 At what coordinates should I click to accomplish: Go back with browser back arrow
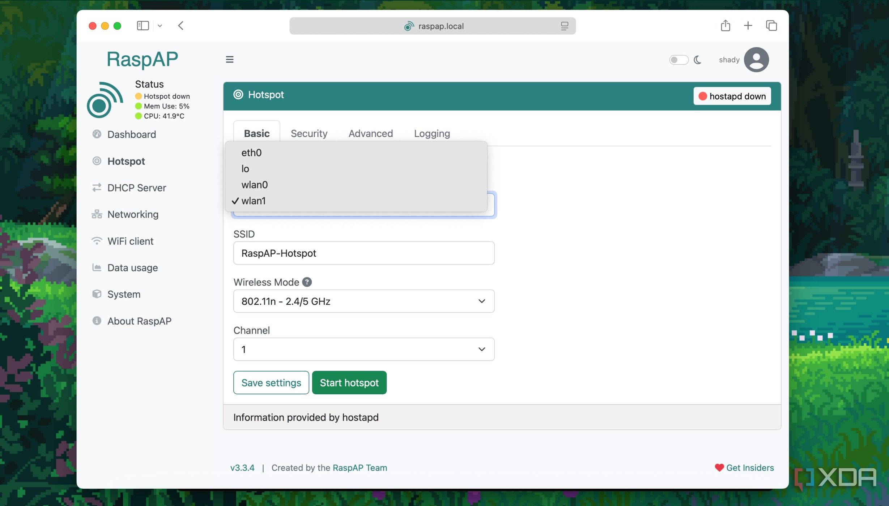point(181,26)
